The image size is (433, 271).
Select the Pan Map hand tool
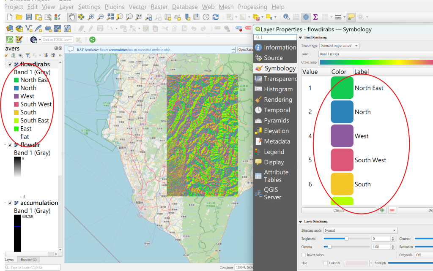71,17
